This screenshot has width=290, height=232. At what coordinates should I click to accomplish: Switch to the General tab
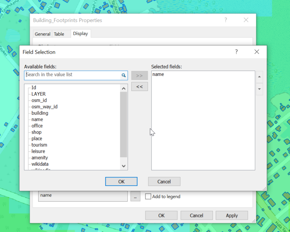[x=42, y=34]
